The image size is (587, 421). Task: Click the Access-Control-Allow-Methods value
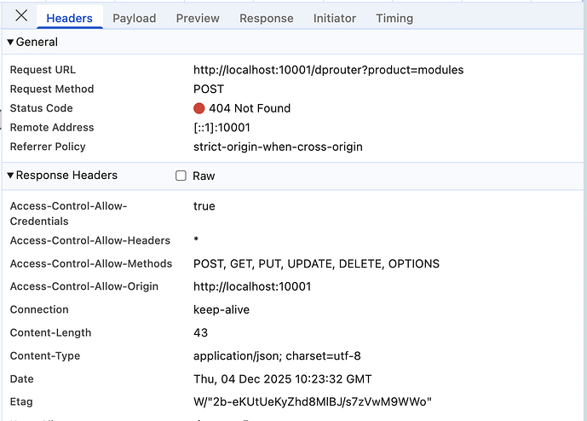tap(316, 264)
